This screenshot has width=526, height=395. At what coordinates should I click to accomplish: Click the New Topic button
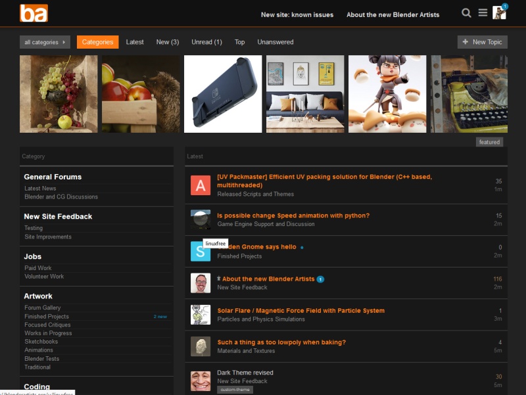482,42
